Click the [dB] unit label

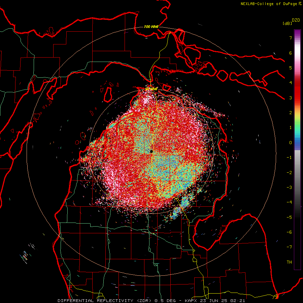(288, 23)
